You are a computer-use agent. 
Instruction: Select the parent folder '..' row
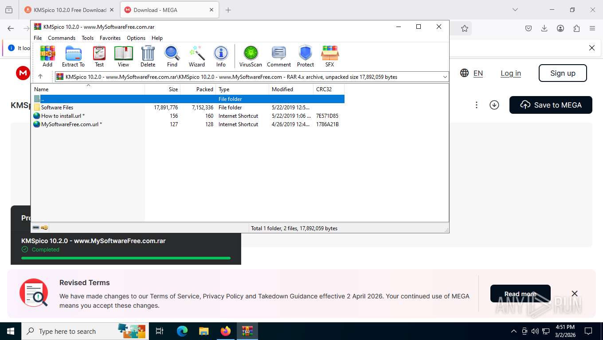188,99
